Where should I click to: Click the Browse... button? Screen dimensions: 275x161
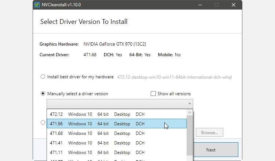(209, 132)
